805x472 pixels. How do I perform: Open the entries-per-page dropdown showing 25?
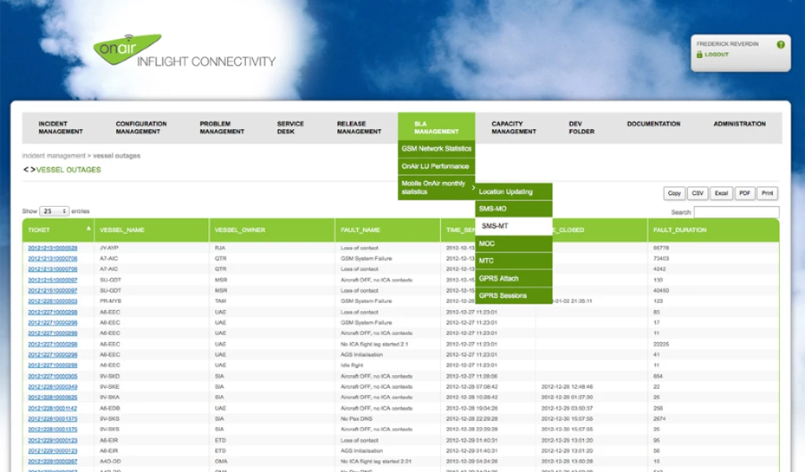coord(54,212)
